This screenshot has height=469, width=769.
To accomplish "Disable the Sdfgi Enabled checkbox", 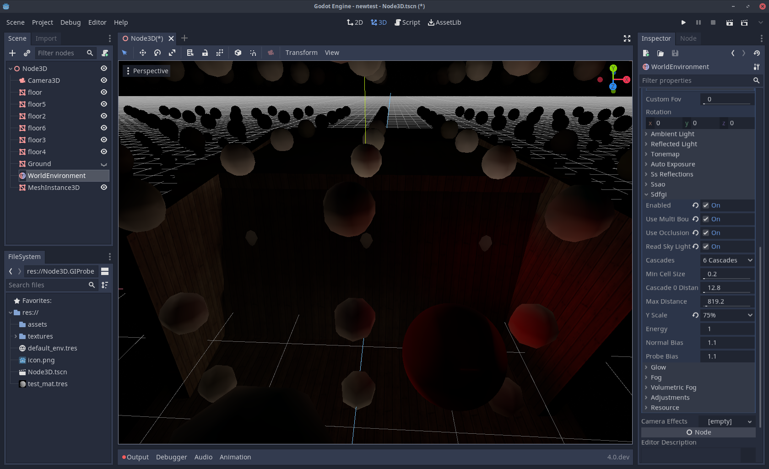I will (705, 205).
